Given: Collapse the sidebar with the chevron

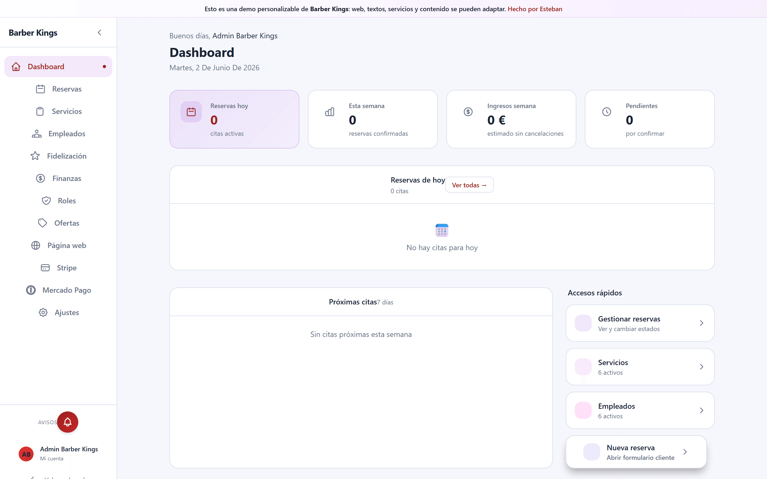Looking at the screenshot, I should (100, 33).
